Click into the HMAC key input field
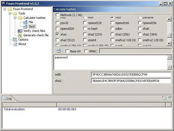The image size is (174, 131). pyautogui.click(x=135, y=51)
